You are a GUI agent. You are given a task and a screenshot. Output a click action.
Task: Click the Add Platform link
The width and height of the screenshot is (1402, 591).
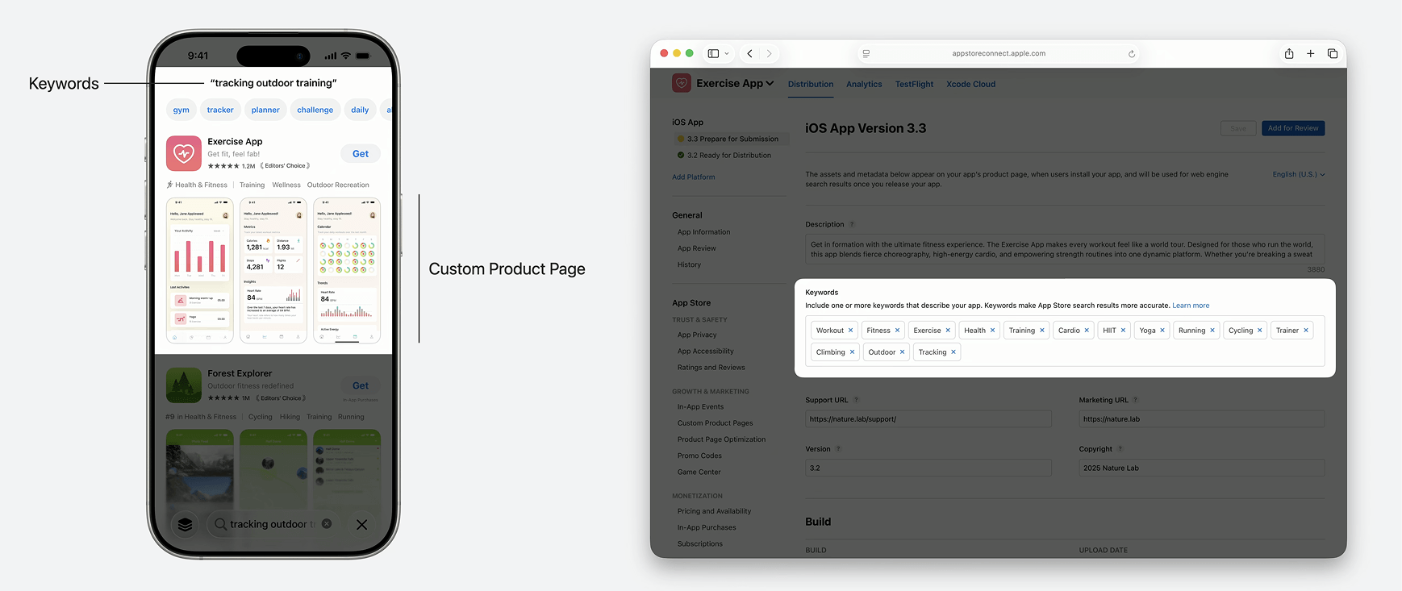click(694, 177)
